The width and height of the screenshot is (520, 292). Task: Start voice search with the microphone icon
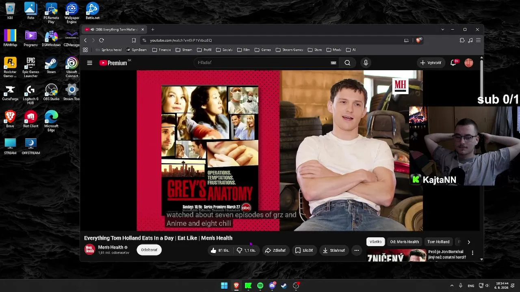[x=366, y=63]
